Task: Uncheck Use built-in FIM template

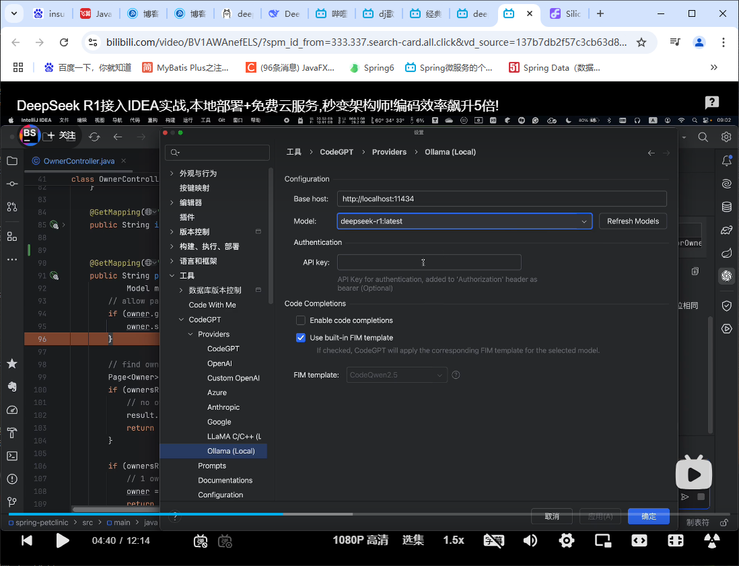Action: (x=301, y=337)
